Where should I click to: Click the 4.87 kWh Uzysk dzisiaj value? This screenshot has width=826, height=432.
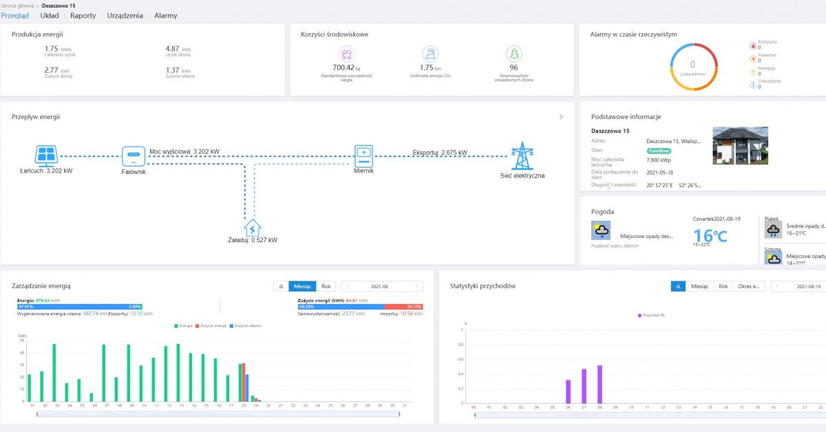[178, 49]
